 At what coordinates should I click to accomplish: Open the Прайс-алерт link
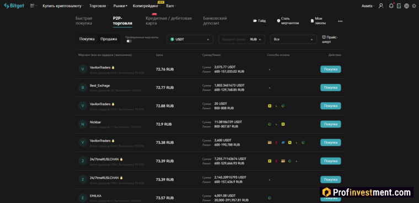330,39
